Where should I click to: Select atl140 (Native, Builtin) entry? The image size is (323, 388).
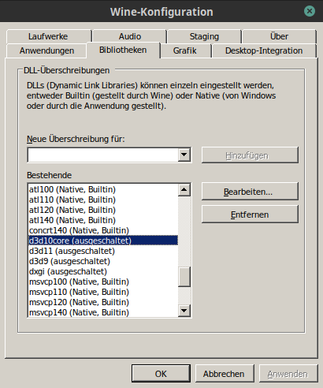[x=103, y=220]
